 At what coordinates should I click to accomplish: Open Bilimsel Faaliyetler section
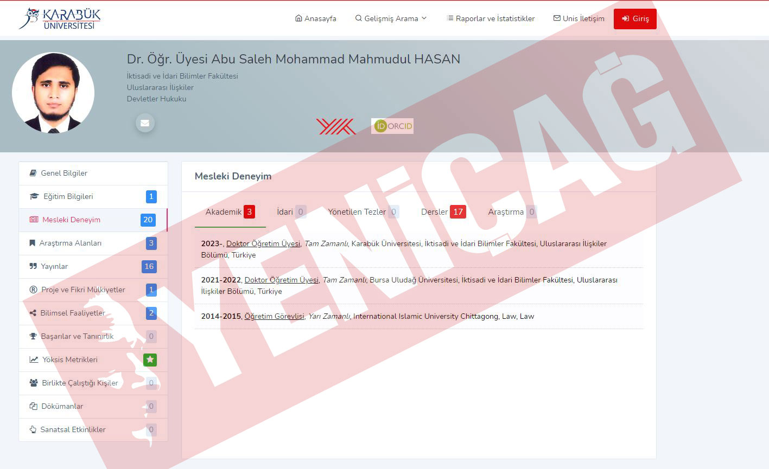pos(93,313)
